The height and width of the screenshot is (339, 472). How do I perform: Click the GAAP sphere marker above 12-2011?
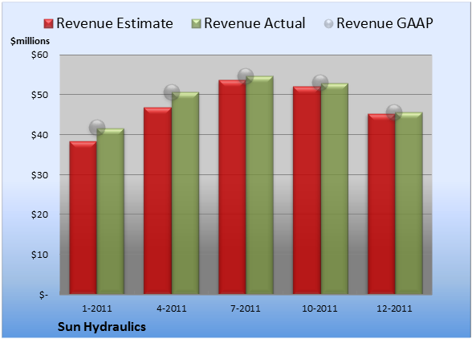click(394, 112)
